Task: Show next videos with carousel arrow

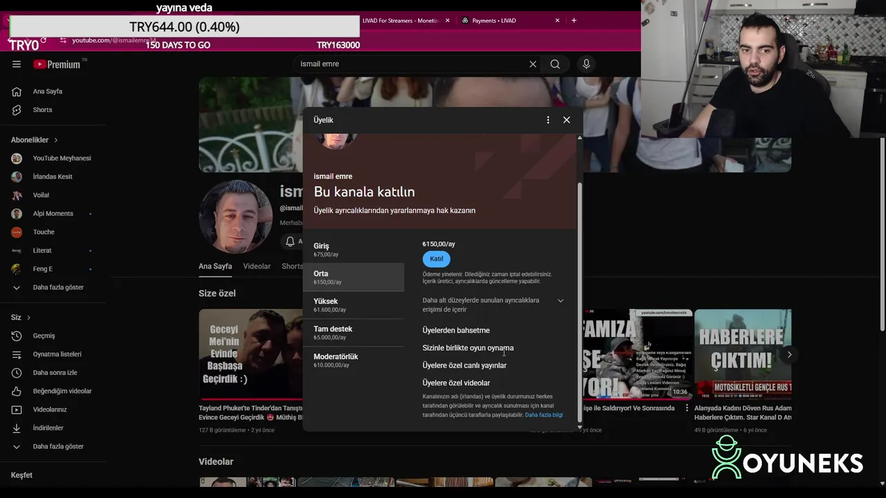Action: 789,354
